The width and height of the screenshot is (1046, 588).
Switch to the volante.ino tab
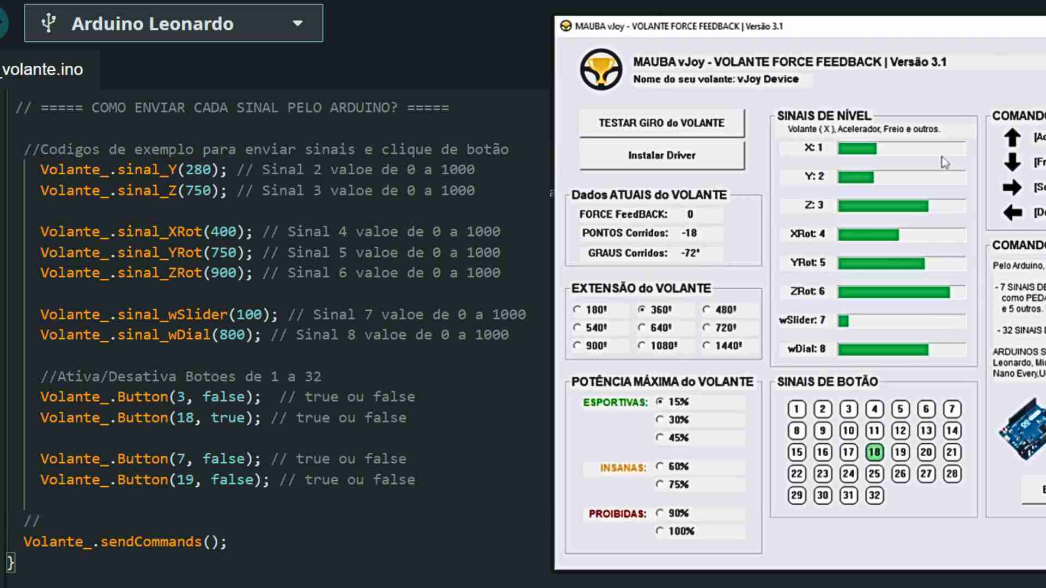(42, 70)
